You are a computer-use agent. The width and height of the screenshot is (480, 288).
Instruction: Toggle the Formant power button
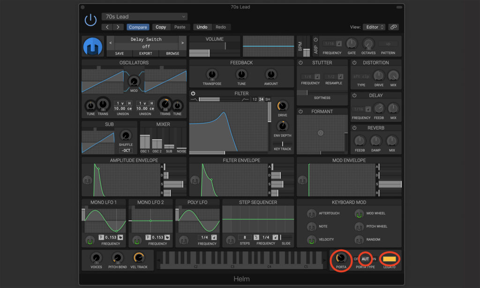[x=300, y=112]
